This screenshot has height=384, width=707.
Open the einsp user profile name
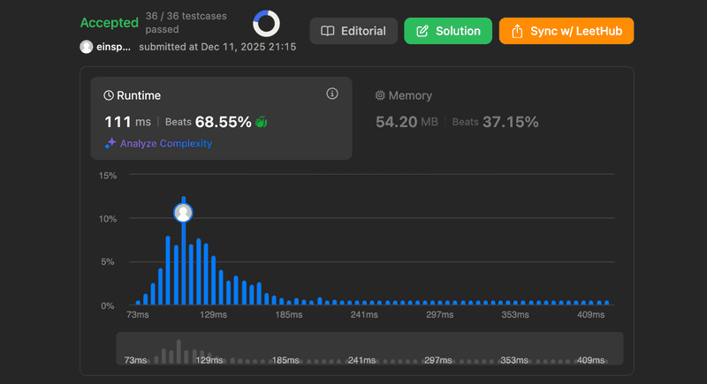[x=113, y=47]
